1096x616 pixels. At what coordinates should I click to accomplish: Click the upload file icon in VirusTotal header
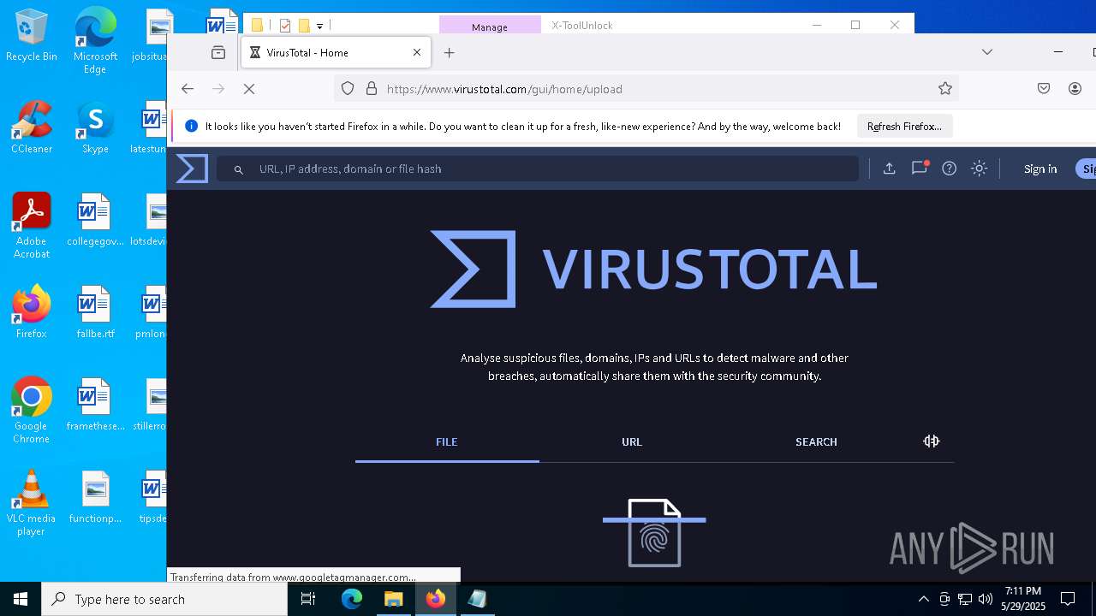[890, 169]
